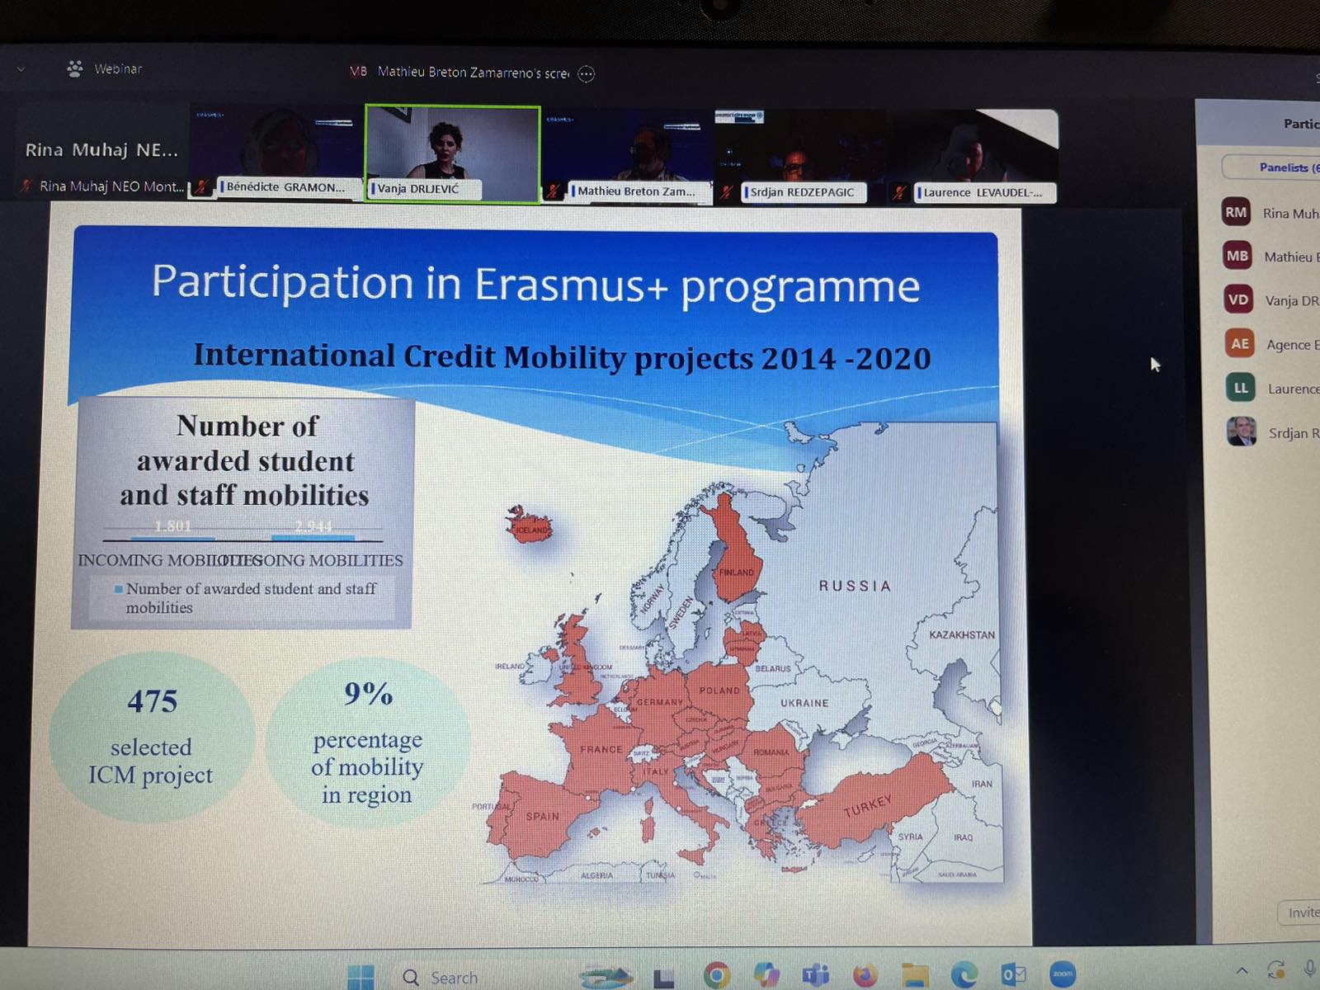The height and width of the screenshot is (990, 1320).
Task: Click the Webinar label at top
Action: tap(118, 68)
